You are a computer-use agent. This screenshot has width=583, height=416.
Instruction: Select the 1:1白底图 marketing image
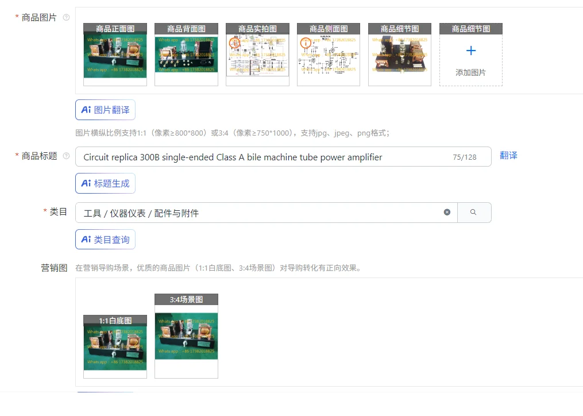115,348
